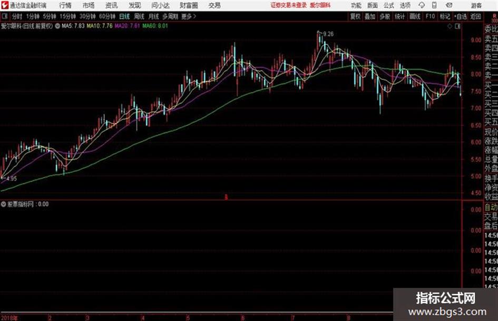Open F10 company info button
This screenshot has height=321, width=498.
430,16
